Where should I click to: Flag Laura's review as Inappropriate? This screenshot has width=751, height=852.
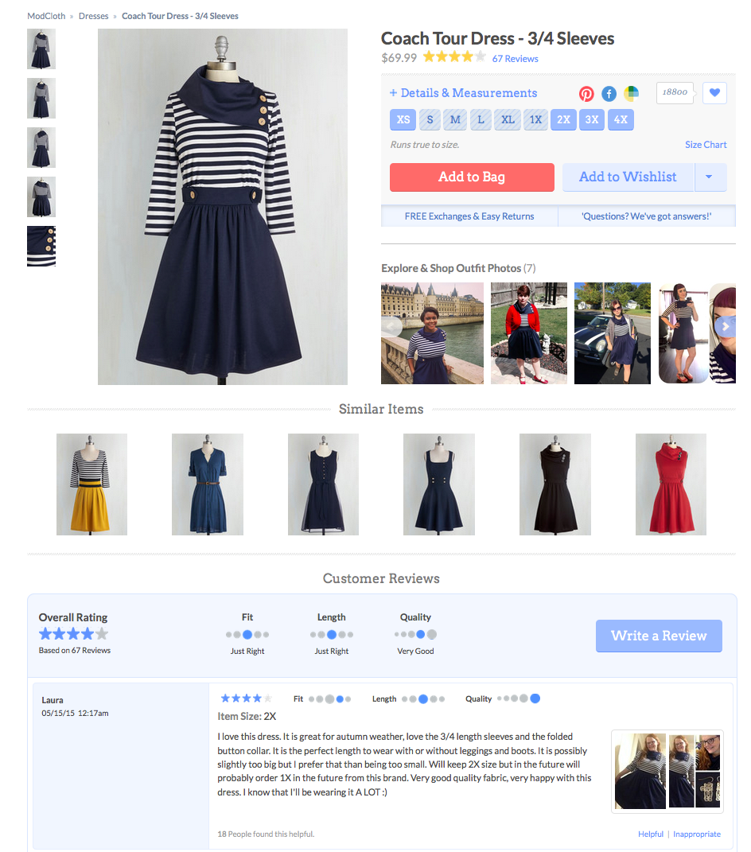697,834
